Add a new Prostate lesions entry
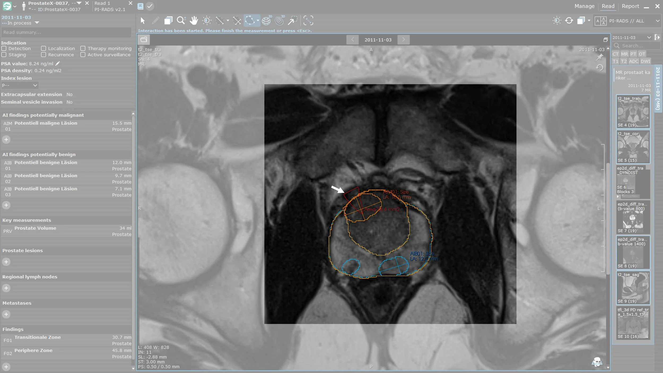This screenshot has width=663, height=373. [6, 262]
